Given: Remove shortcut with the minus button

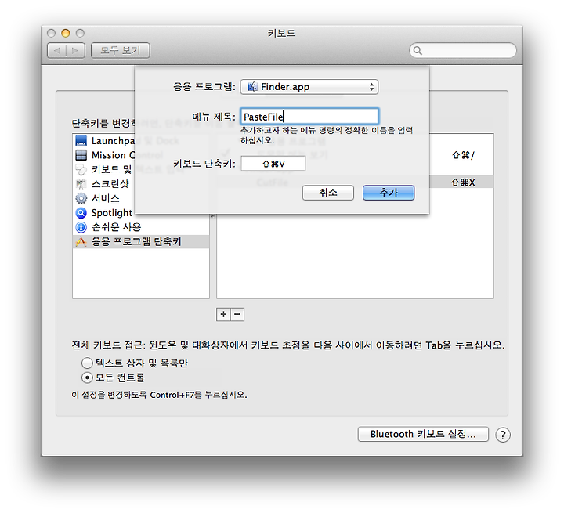Looking at the screenshot, I should (x=237, y=314).
